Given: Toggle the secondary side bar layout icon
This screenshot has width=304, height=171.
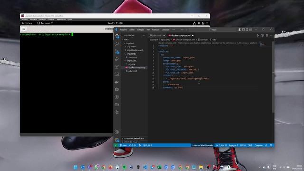Looking at the screenshot, I should coord(247,29).
